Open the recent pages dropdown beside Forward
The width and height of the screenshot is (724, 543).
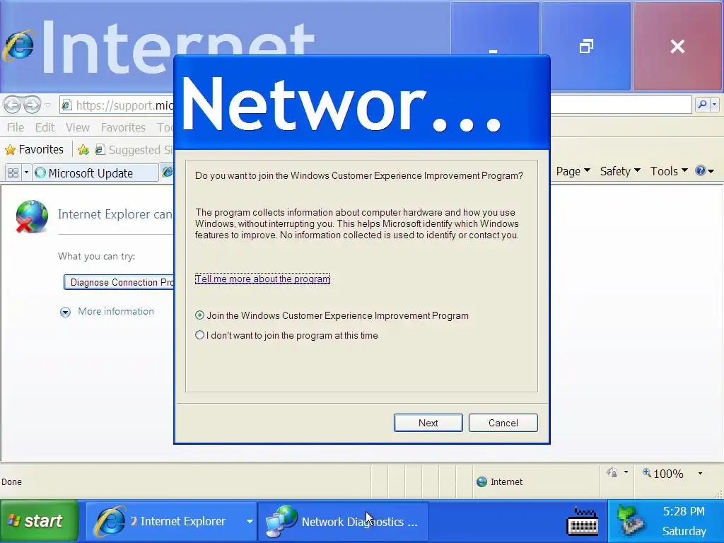point(47,105)
